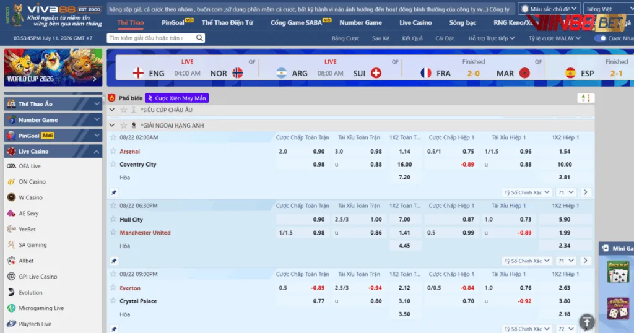Favorite the Manchester United star
This screenshot has width=634, height=333.
pyautogui.click(x=113, y=232)
